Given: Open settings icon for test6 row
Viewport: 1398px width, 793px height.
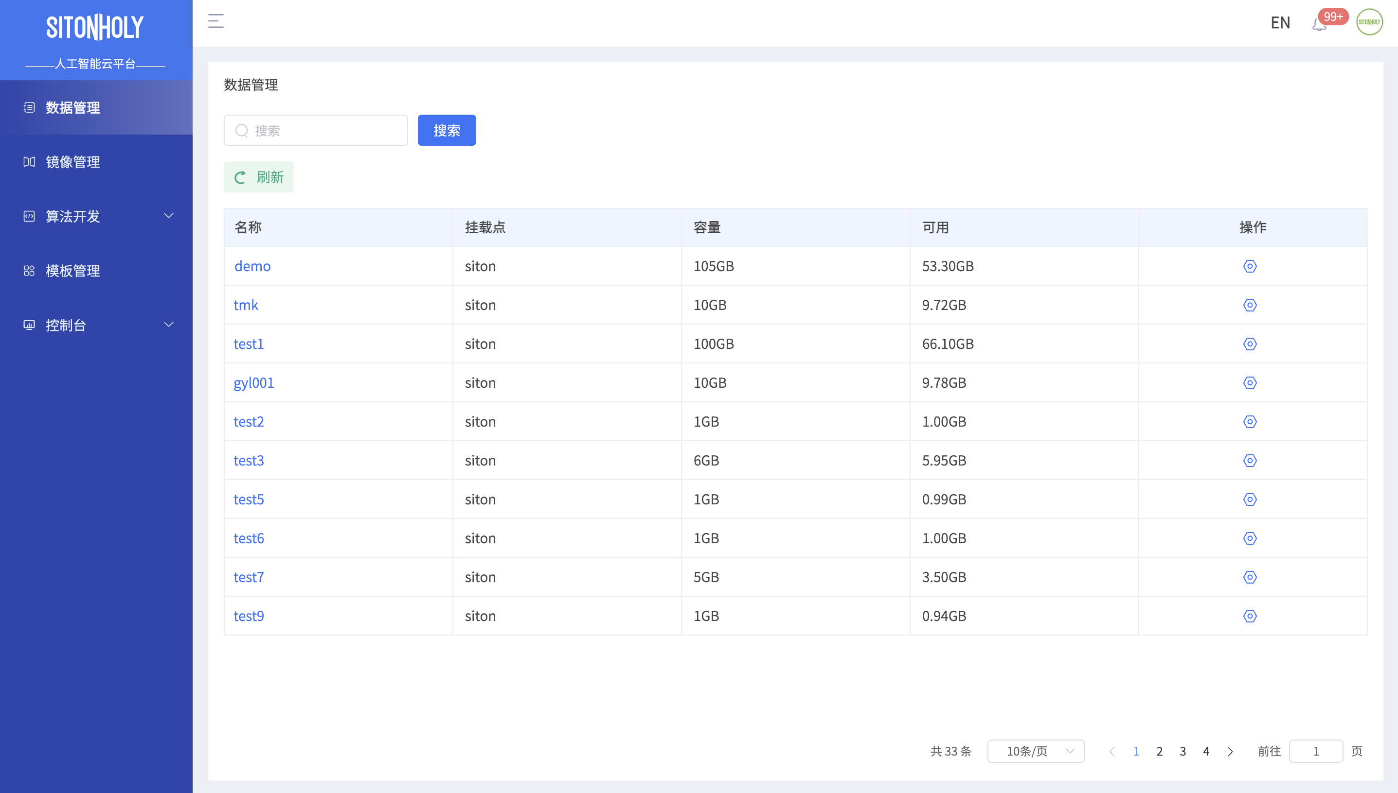Looking at the screenshot, I should coord(1250,538).
